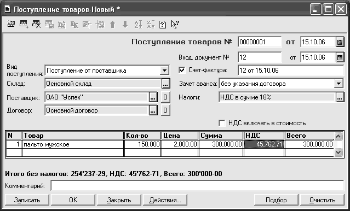The width and height of the screenshot is (350, 211).
Task: Select the НДС cell 45,762.71
Action: pyautogui.click(x=264, y=144)
